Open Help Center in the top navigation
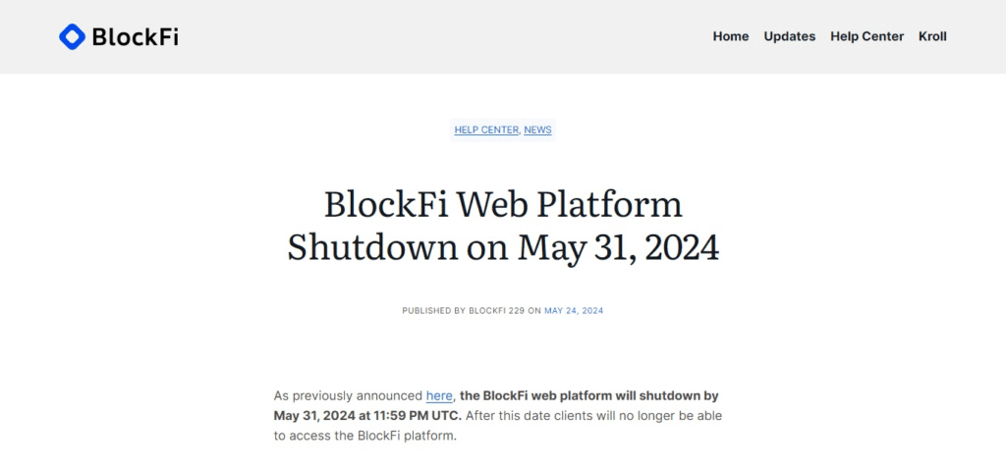The height and width of the screenshot is (468, 1006). point(866,36)
